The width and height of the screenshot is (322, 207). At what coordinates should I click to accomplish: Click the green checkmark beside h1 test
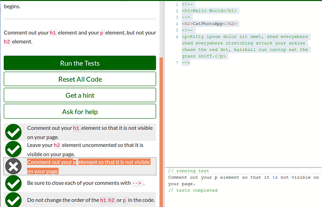pos(14,132)
